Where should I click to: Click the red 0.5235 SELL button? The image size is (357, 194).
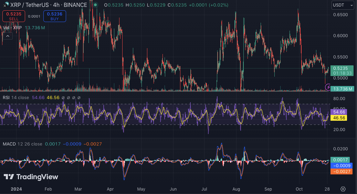tap(14, 16)
